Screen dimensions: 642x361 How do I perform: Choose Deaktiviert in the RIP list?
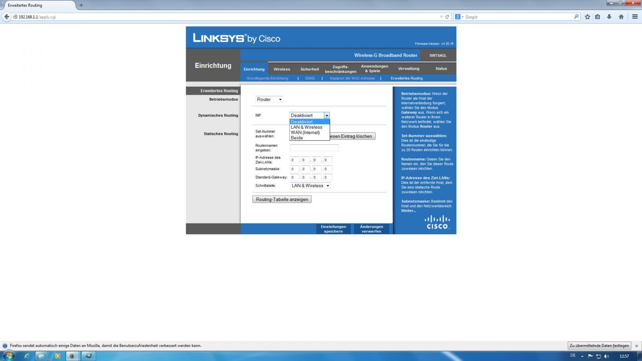tap(309, 122)
